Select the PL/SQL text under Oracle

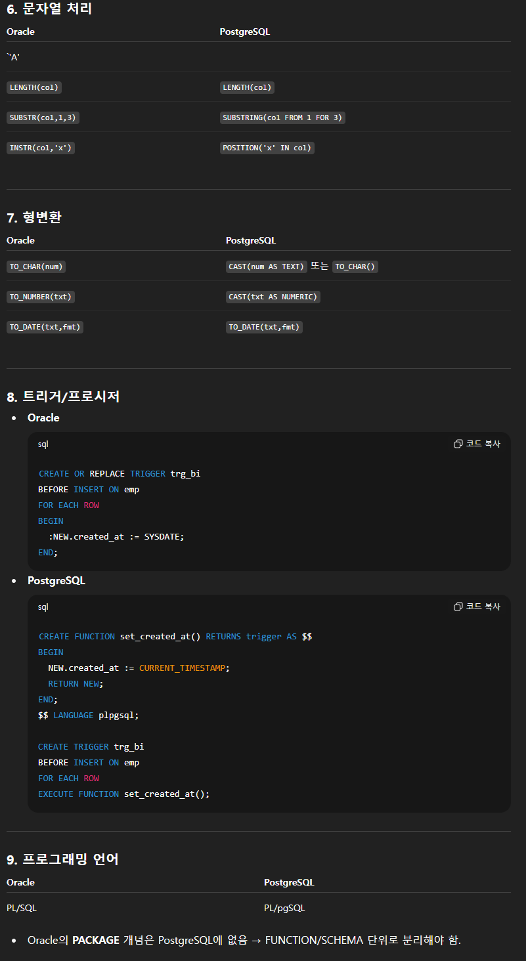[20, 907]
